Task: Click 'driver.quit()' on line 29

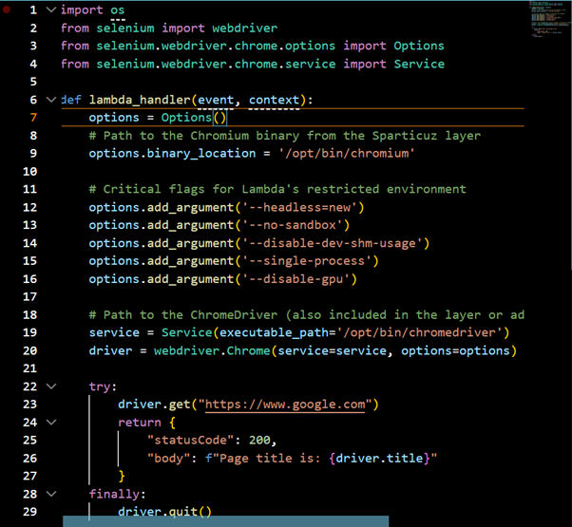Action: tap(163, 513)
